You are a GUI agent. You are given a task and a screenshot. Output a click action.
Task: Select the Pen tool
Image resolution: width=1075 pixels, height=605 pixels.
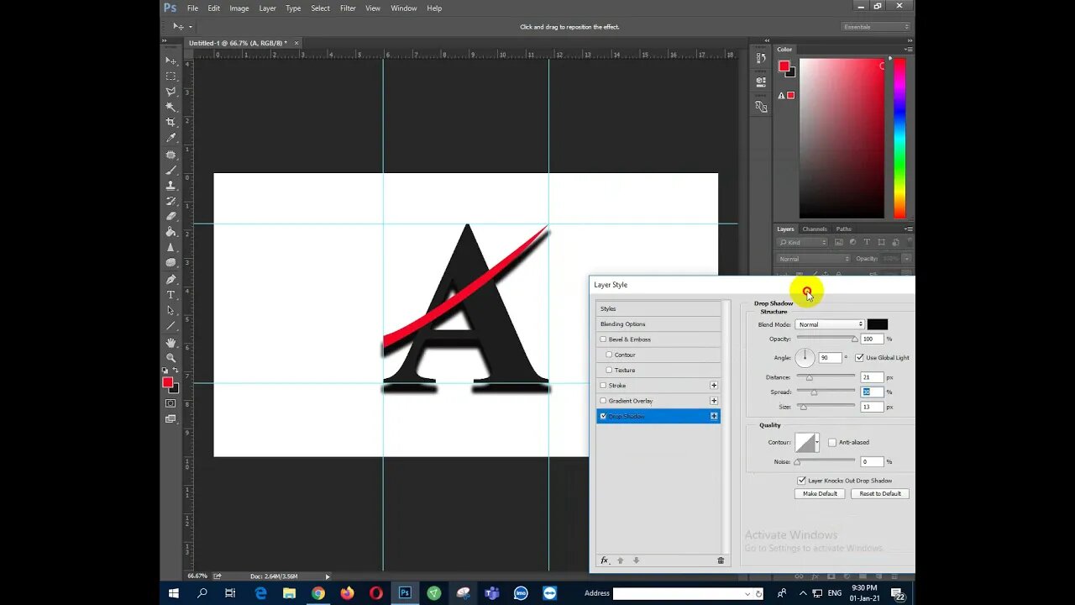[x=171, y=279]
